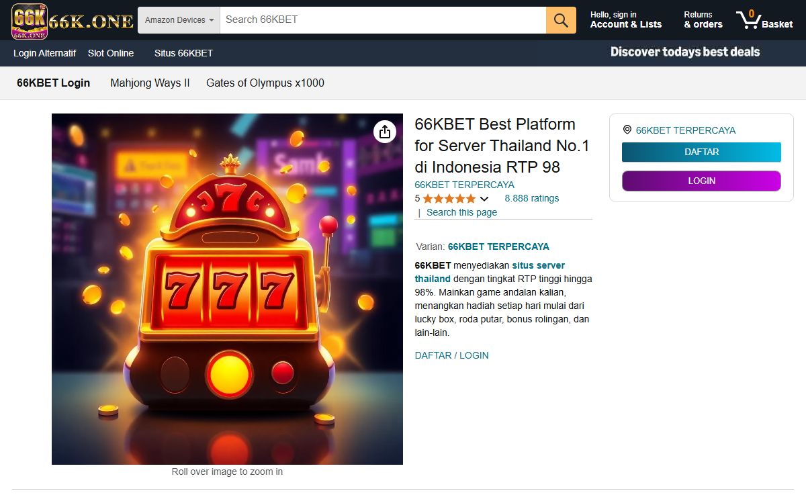
Task: Click the purple LOGIN button
Action: [701, 181]
